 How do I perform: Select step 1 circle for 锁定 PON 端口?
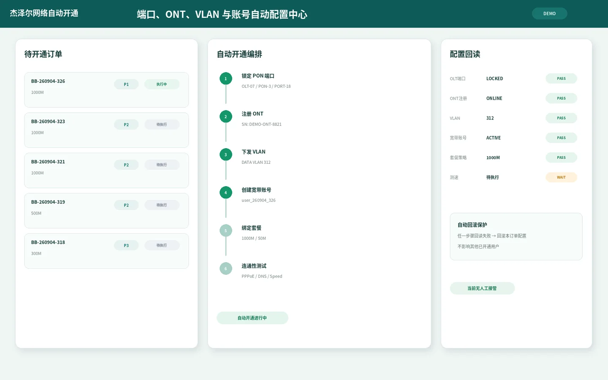pos(226,79)
